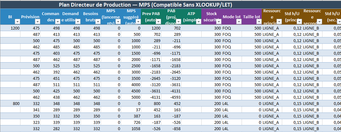Image resolution: width=341 pixels, height=132 pixels.
Task: Open the Prévision column filter arrow
Action: pos(37,21)
